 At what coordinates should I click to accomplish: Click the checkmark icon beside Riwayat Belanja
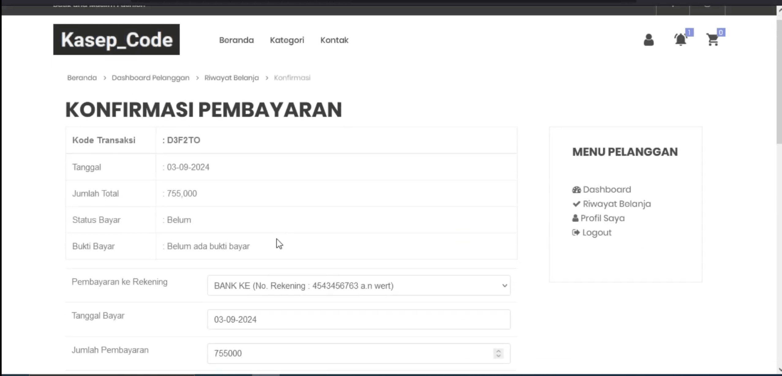576,204
